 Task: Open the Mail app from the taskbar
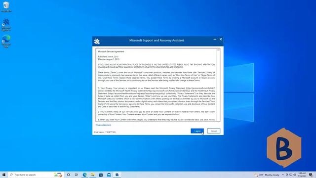(x=109, y=175)
